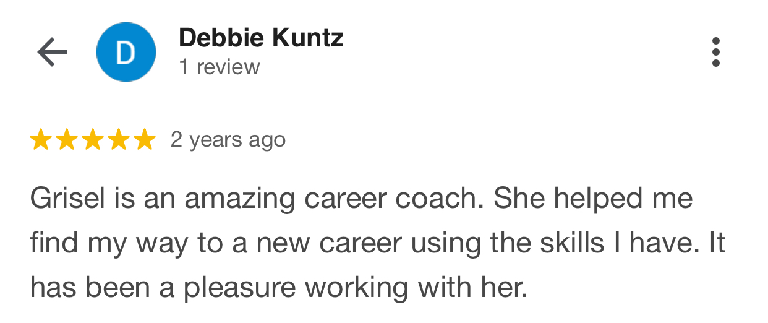
Task: Tap the blue D profile avatar
Action: coord(126,52)
